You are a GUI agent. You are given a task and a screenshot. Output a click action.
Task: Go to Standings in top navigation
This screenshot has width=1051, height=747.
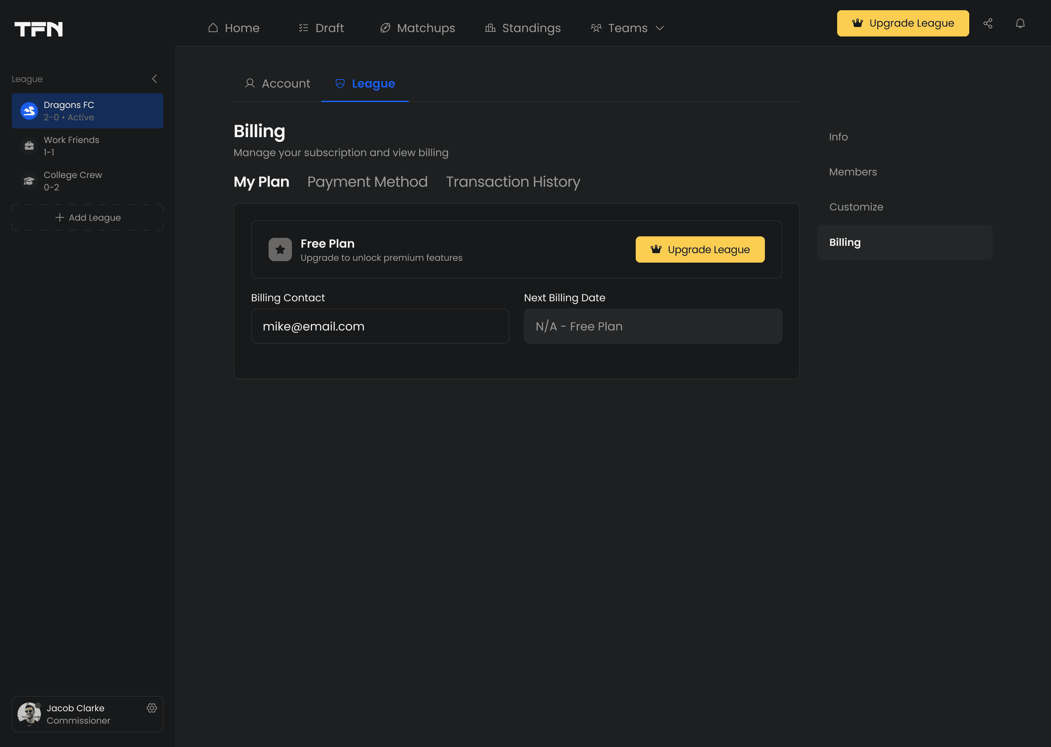pyautogui.click(x=523, y=28)
